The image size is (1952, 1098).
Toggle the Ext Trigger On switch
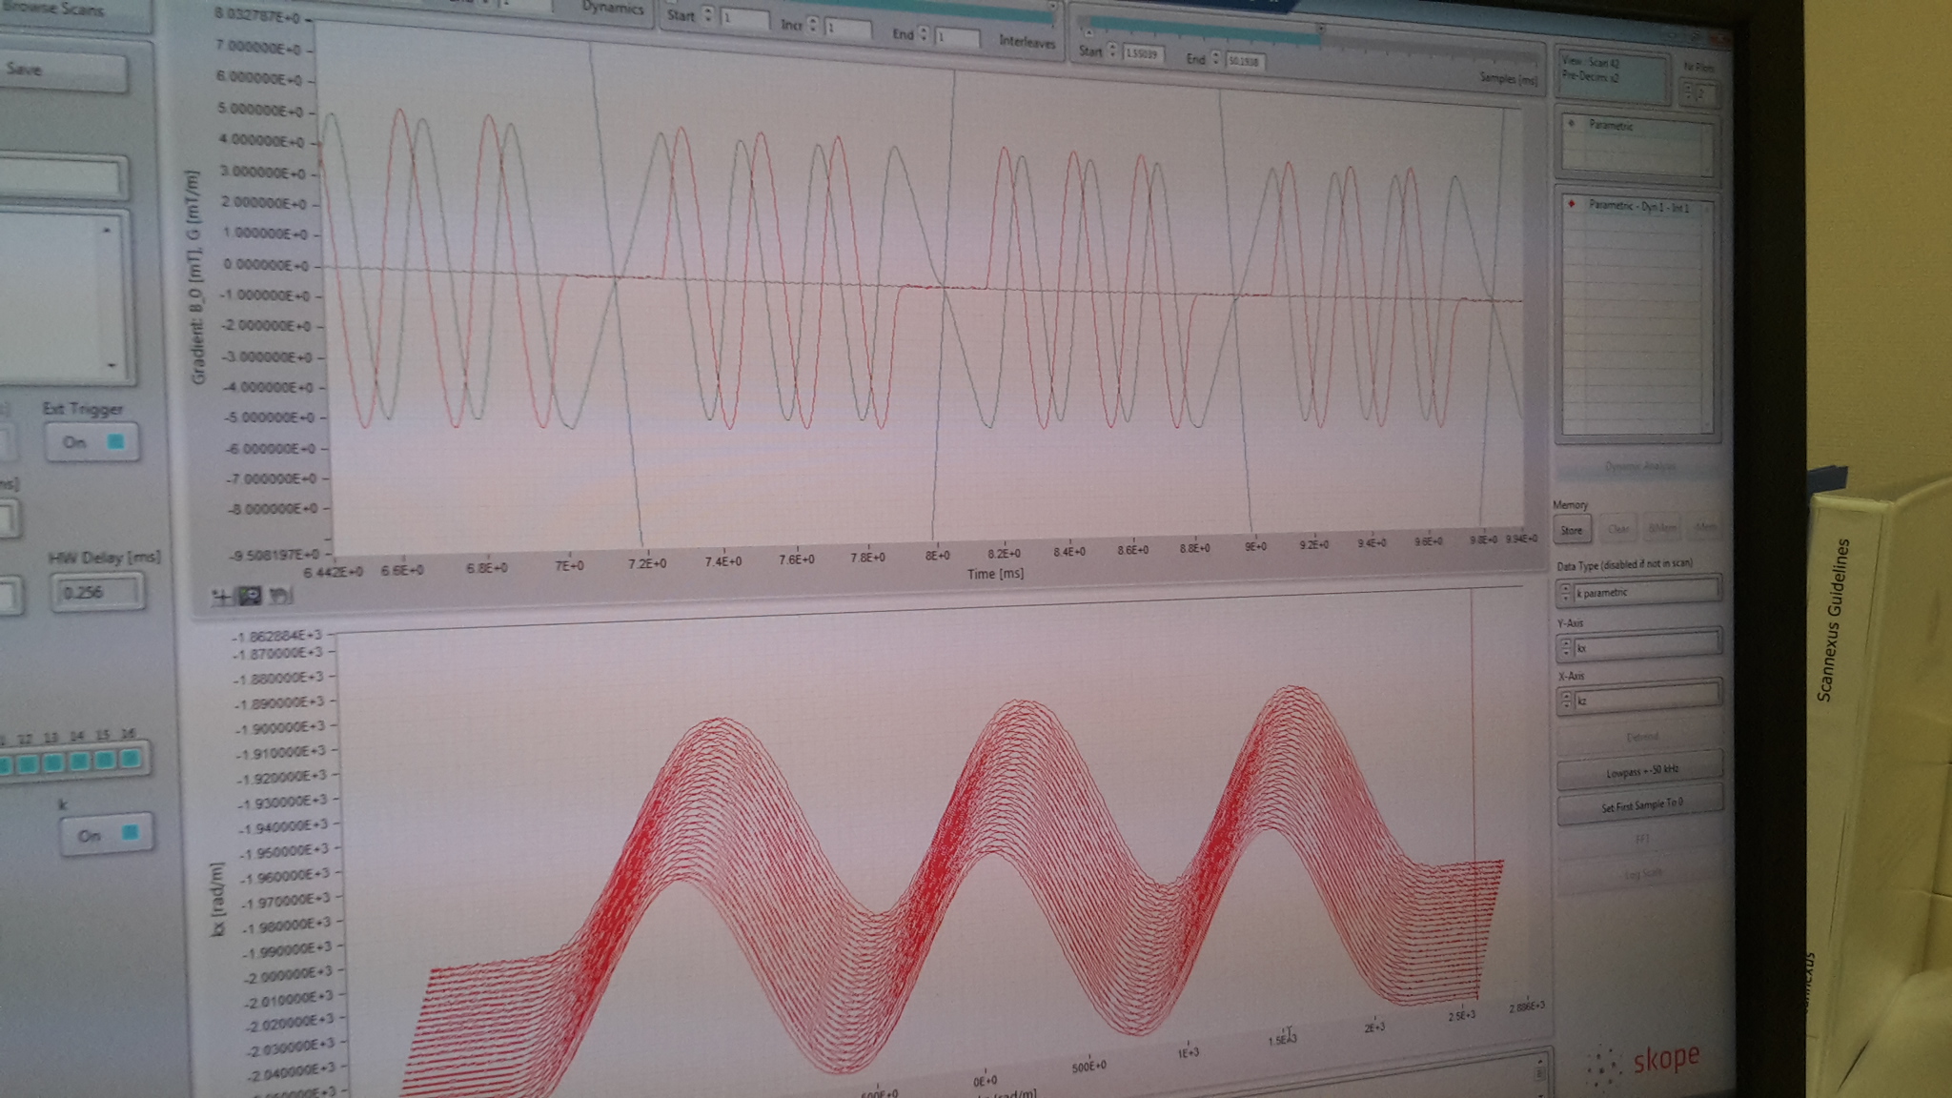[x=93, y=442]
